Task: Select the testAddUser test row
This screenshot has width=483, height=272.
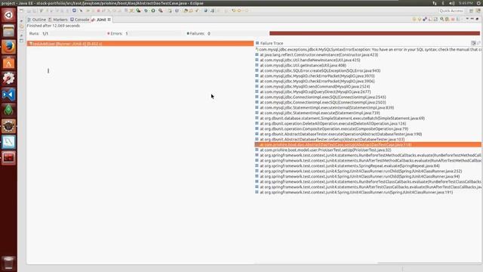Action: pos(140,44)
